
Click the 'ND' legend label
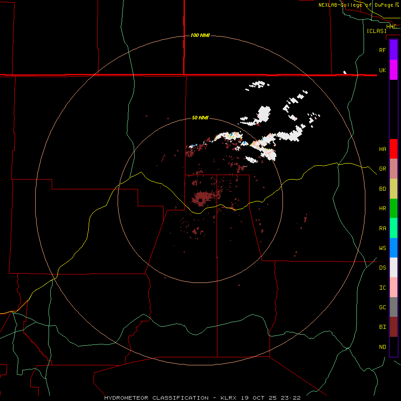pyautogui.click(x=382, y=347)
